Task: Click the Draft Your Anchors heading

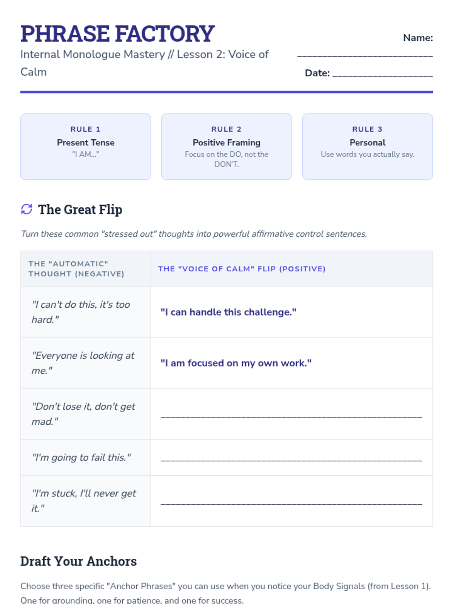Action: click(x=79, y=561)
